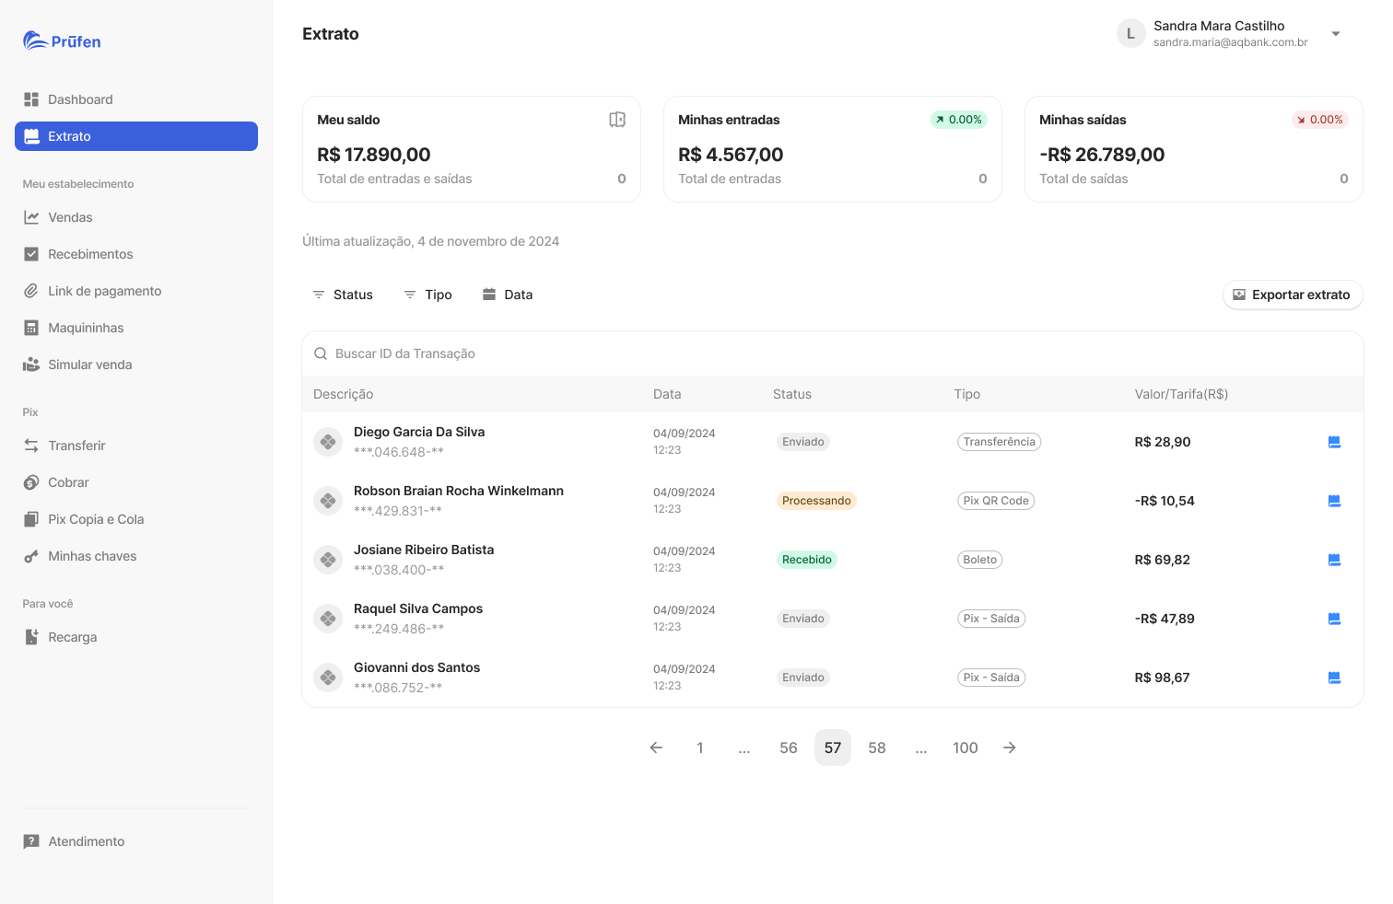The width and height of the screenshot is (1393, 904).
Task: Open receipt icon for Giovanni dos Santos
Action: 1334,678
